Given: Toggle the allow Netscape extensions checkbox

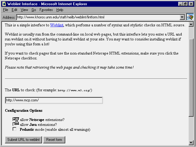Looking at the screenshot, I should coord(14,119).
